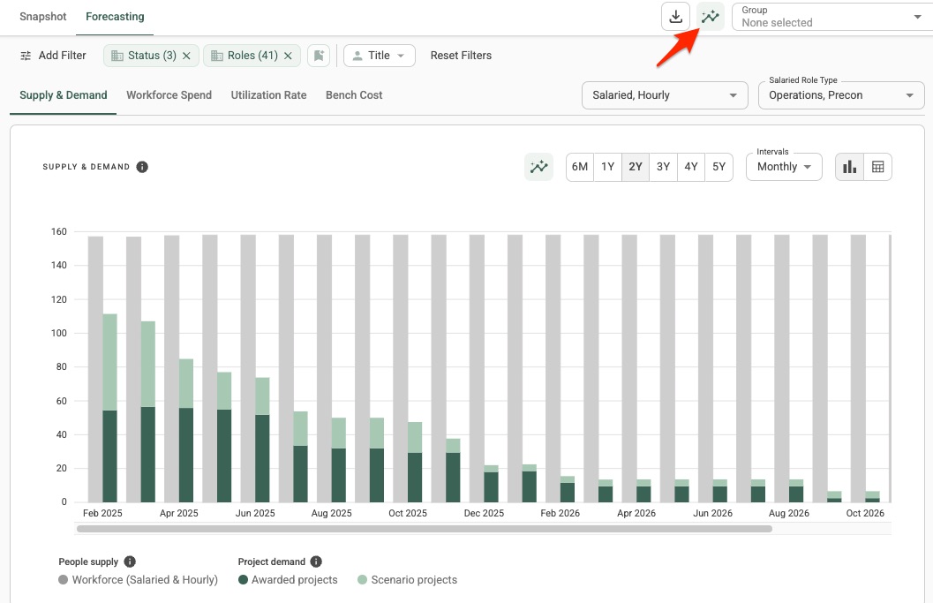Click the Oct 2025 x-axis label

click(x=408, y=513)
